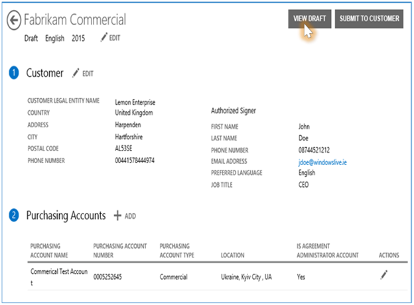Click the 2015 year label
Image resolution: width=414 pixels, height=305 pixels.
coord(78,38)
